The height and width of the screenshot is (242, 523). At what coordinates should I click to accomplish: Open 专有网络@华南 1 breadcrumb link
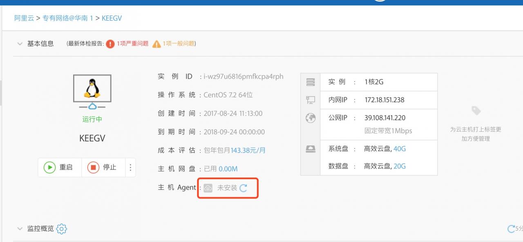coord(68,18)
